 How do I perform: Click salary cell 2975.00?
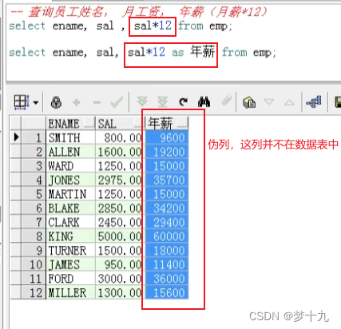point(119,180)
